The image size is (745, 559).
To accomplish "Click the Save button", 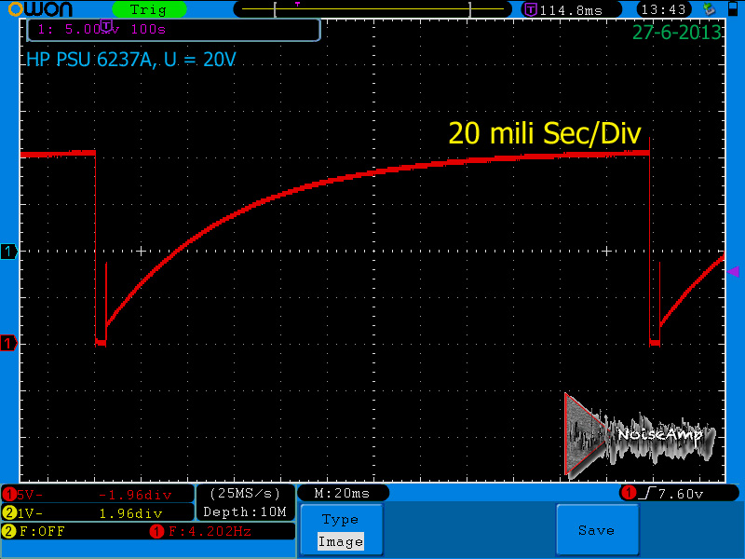I will [x=597, y=530].
